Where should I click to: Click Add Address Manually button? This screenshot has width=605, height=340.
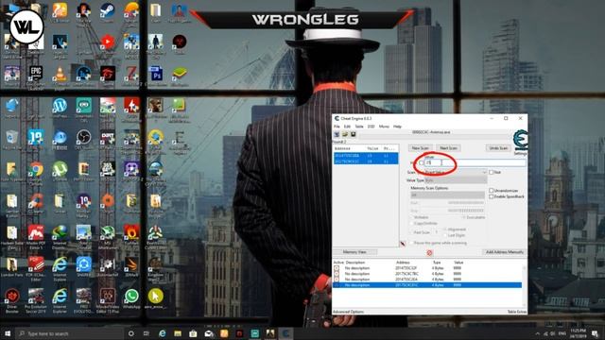(504, 252)
